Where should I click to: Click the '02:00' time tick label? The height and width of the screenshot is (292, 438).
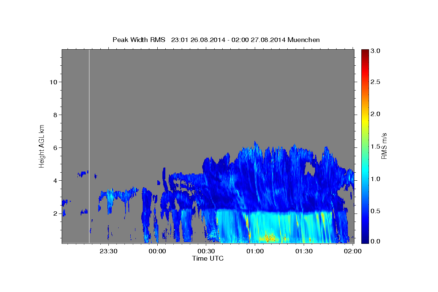click(x=353, y=251)
